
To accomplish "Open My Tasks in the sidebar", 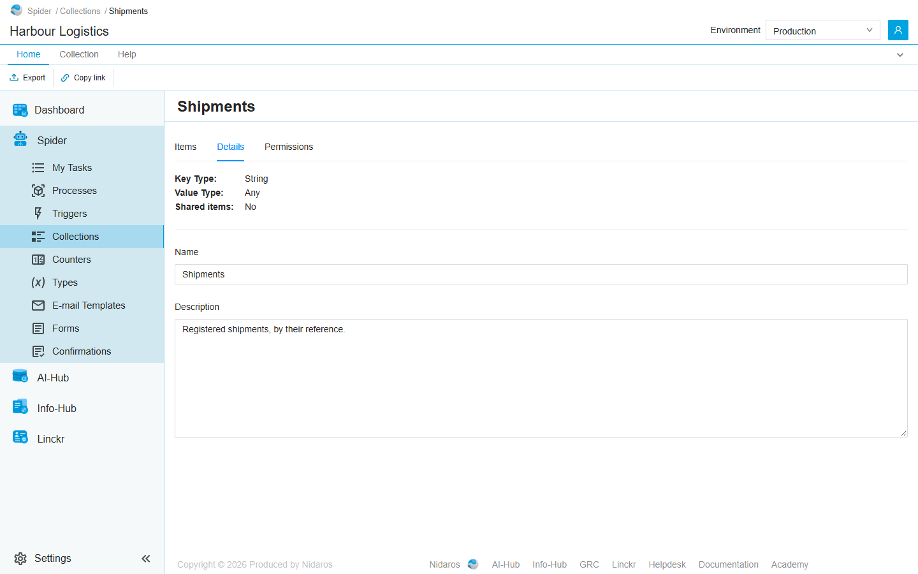I will pos(82,168).
